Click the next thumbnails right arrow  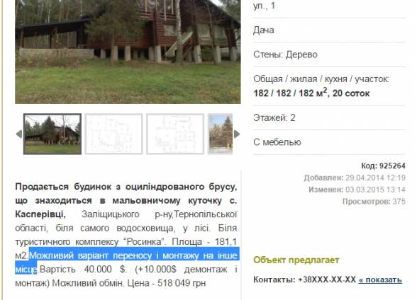237,134
